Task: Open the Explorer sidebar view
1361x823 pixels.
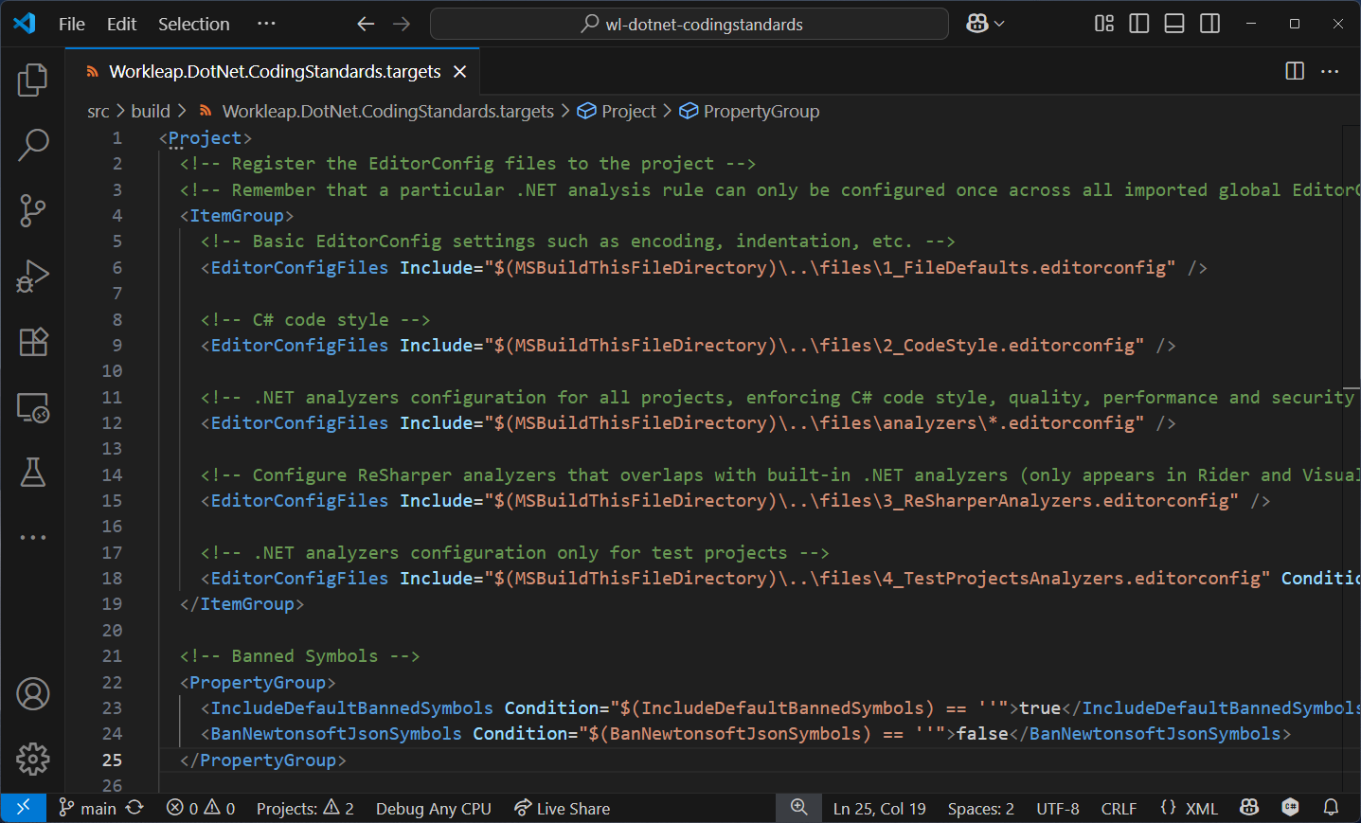Action: pyautogui.click(x=32, y=81)
